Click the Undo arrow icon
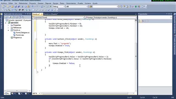This screenshot has width=176, height=99. tap(32, 7)
